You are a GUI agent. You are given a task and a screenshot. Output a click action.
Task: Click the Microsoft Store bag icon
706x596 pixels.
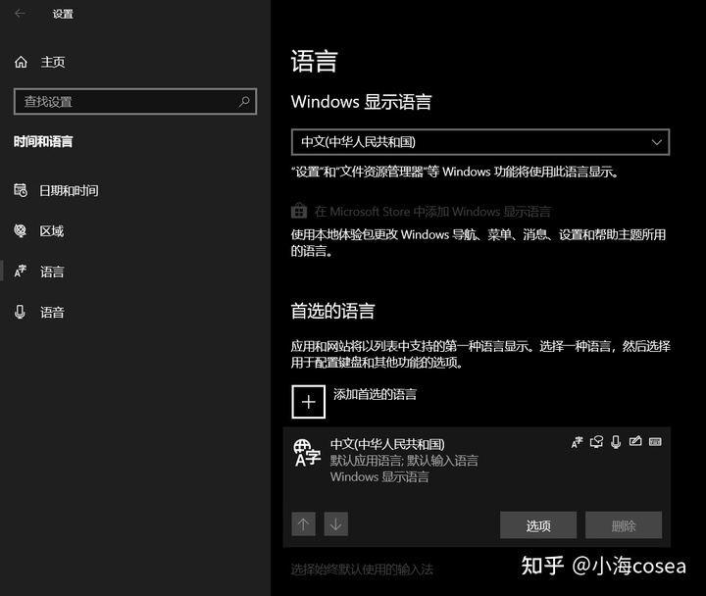coord(299,210)
